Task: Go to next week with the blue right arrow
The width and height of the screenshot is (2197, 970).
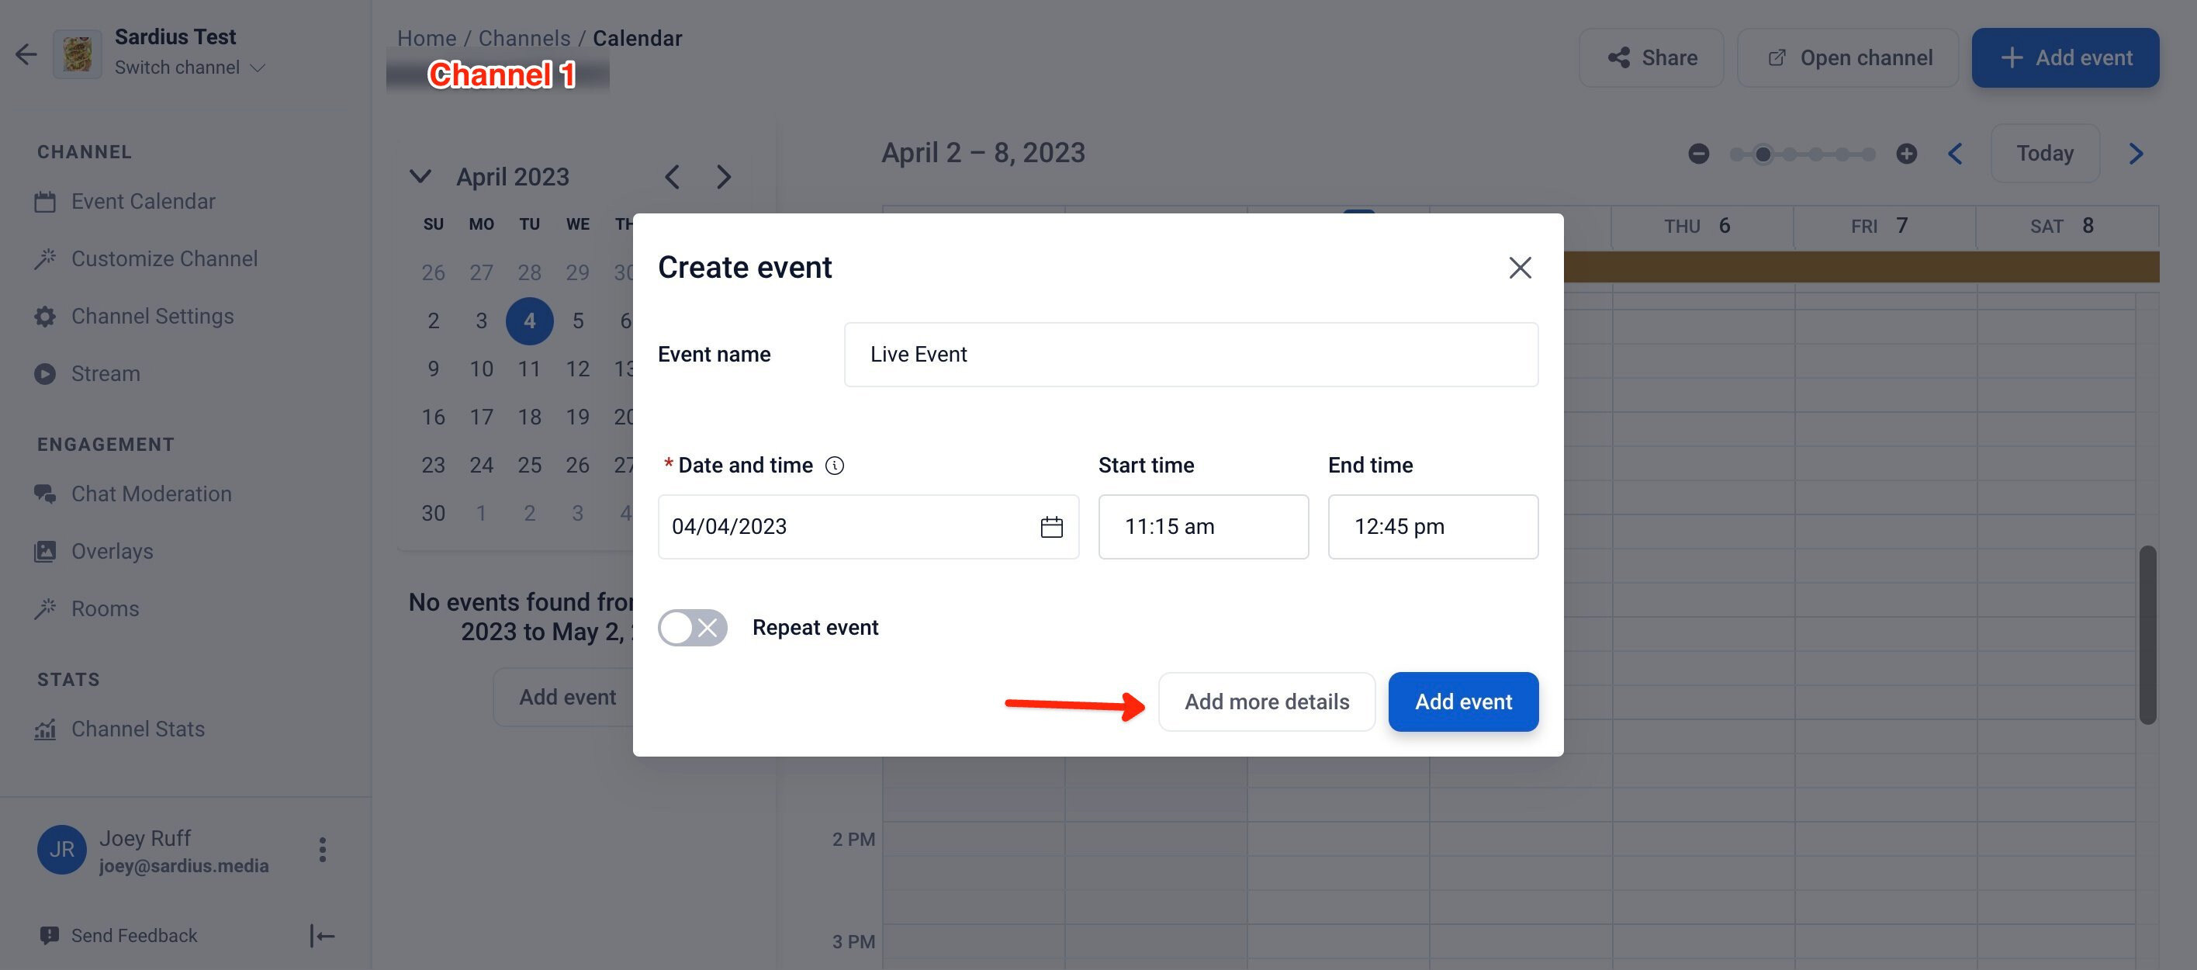Action: (x=2136, y=154)
